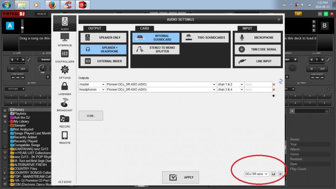Image resolution: width=336 pixels, height=189 pixels.
Task: Save the audio config profile
Action: pos(273,174)
